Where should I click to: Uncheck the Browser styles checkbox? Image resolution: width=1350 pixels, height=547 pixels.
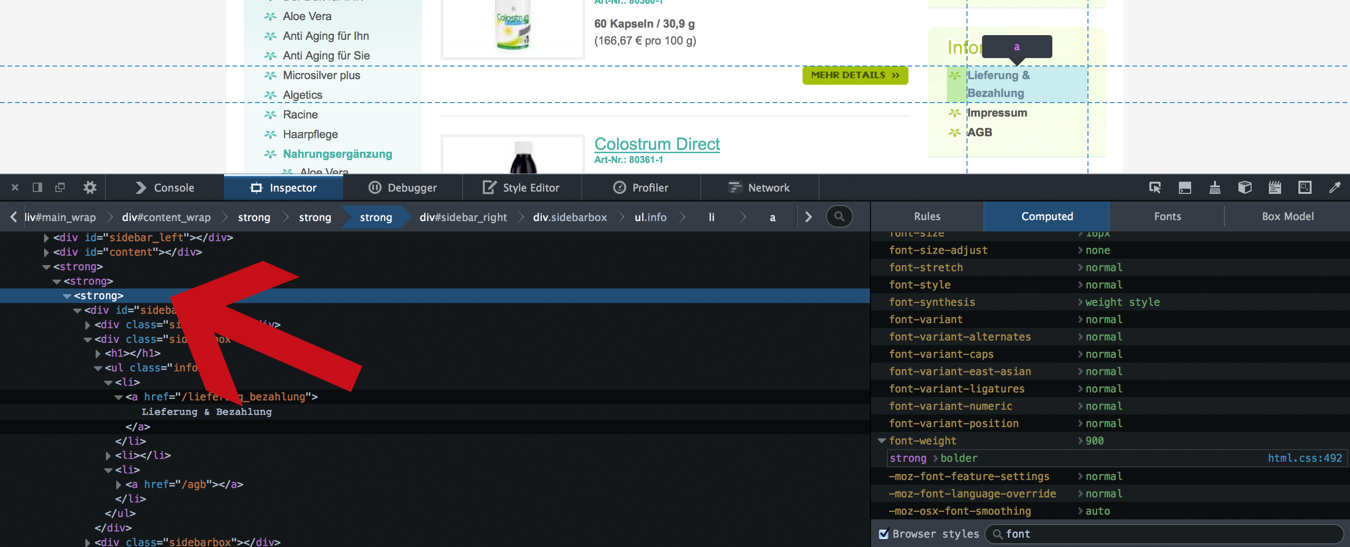(x=884, y=534)
